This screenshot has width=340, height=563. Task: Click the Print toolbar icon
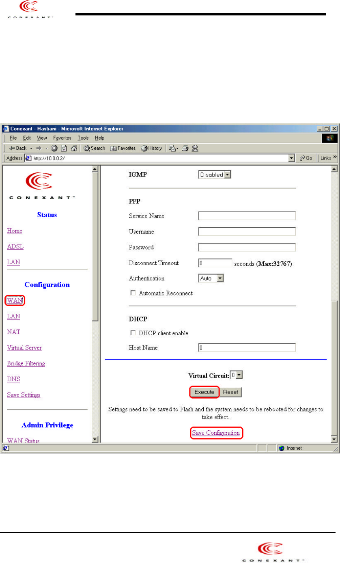(x=185, y=148)
